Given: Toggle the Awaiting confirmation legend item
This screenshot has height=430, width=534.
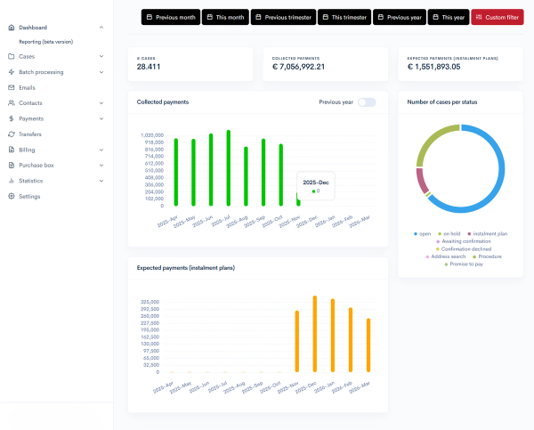Looking at the screenshot, I should pyautogui.click(x=464, y=241).
